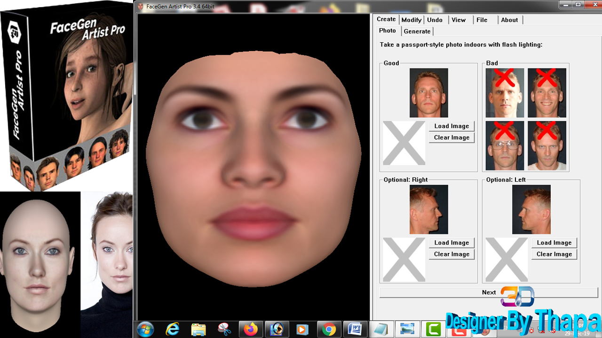The width and height of the screenshot is (602, 338).
Task: Click the "Good" group label
Action: point(391,63)
